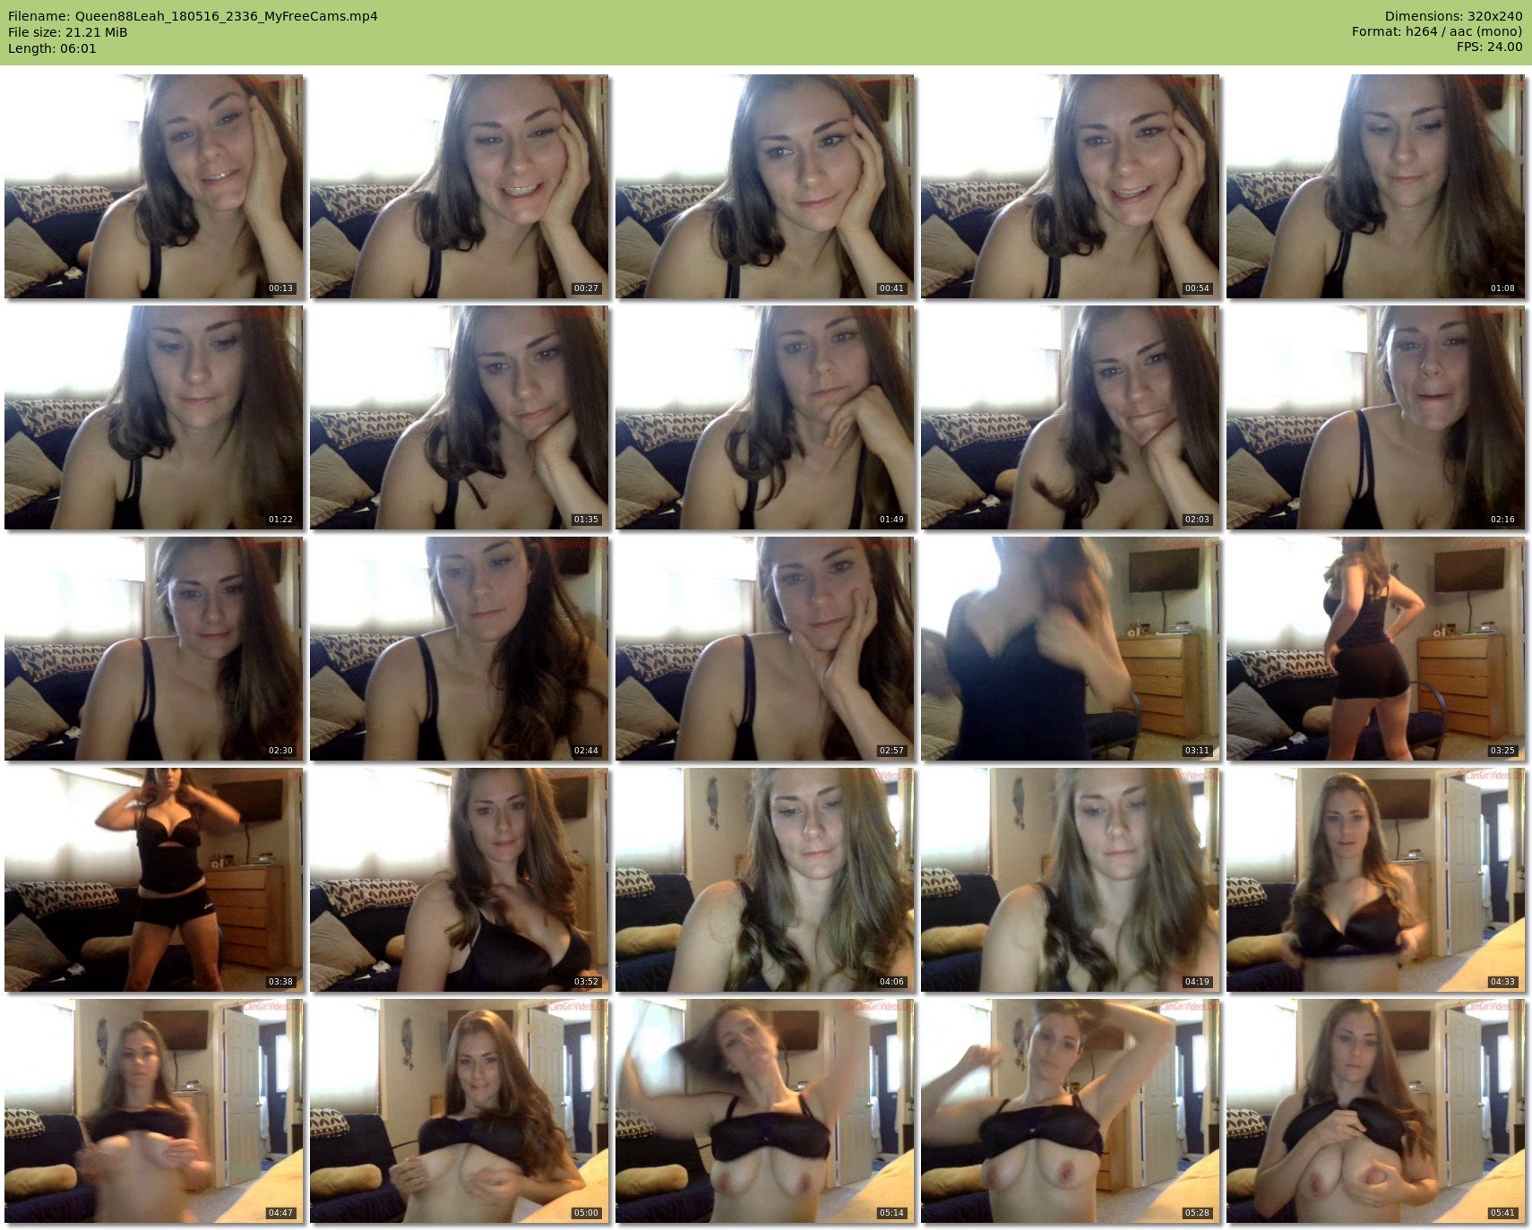Open the thumbnail marked 01:49

764,417
